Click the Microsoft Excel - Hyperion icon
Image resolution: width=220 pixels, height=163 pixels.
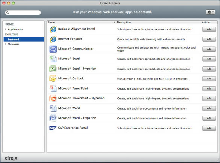click(53, 69)
